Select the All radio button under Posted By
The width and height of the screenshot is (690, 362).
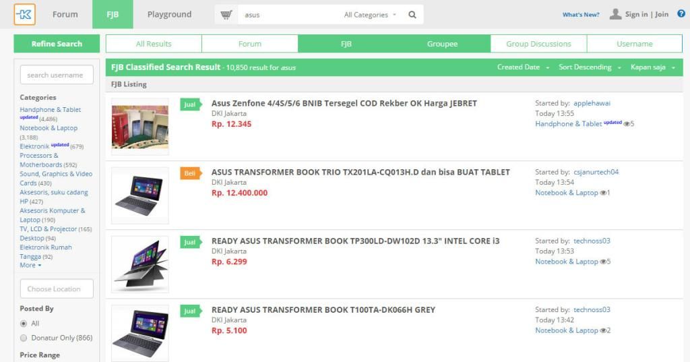[24, 324]
